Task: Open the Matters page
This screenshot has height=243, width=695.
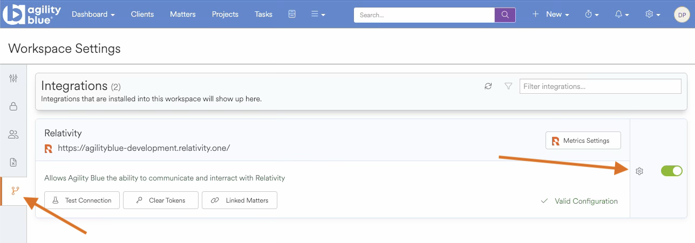Action: [183, 15]
